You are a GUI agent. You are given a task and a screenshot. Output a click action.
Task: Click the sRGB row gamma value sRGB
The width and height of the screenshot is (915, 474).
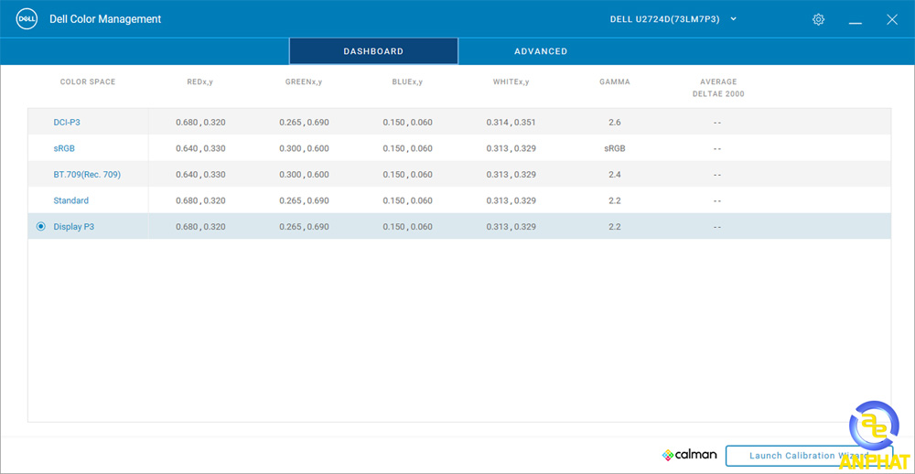pyautogui.click(x=615, y=149)
